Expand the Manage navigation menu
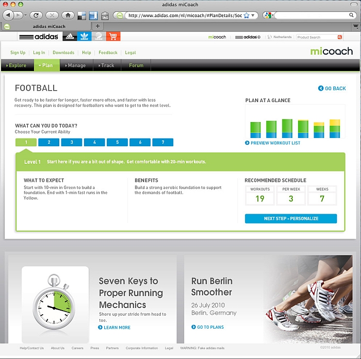The image size is (361, 359). [x=76, y=65]
